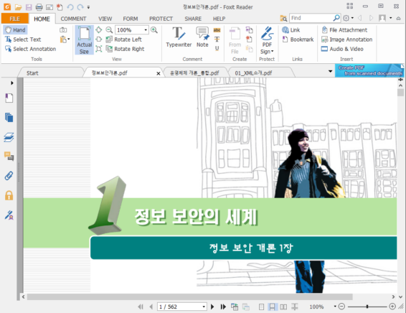406x313 pixels.
Task: Add a Note comment
Action: pos(202,37)
